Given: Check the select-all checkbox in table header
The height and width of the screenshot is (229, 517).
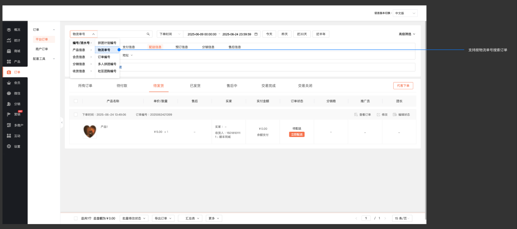Looking at the screenshot, I should [76, 101].
